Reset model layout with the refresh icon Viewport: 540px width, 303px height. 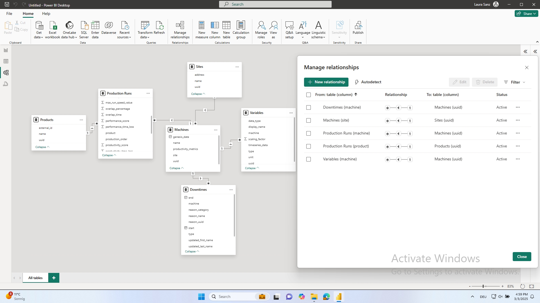523,286
